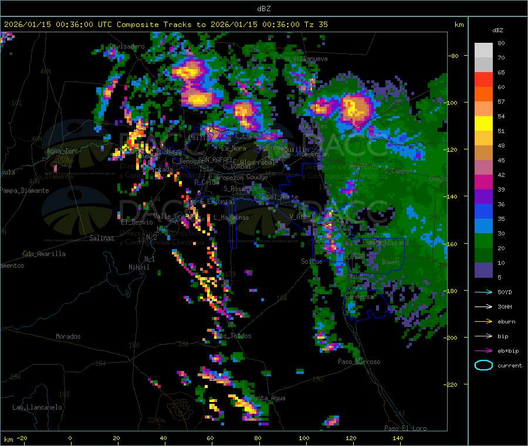Click the Nihuil location label

tap(138, 267)
